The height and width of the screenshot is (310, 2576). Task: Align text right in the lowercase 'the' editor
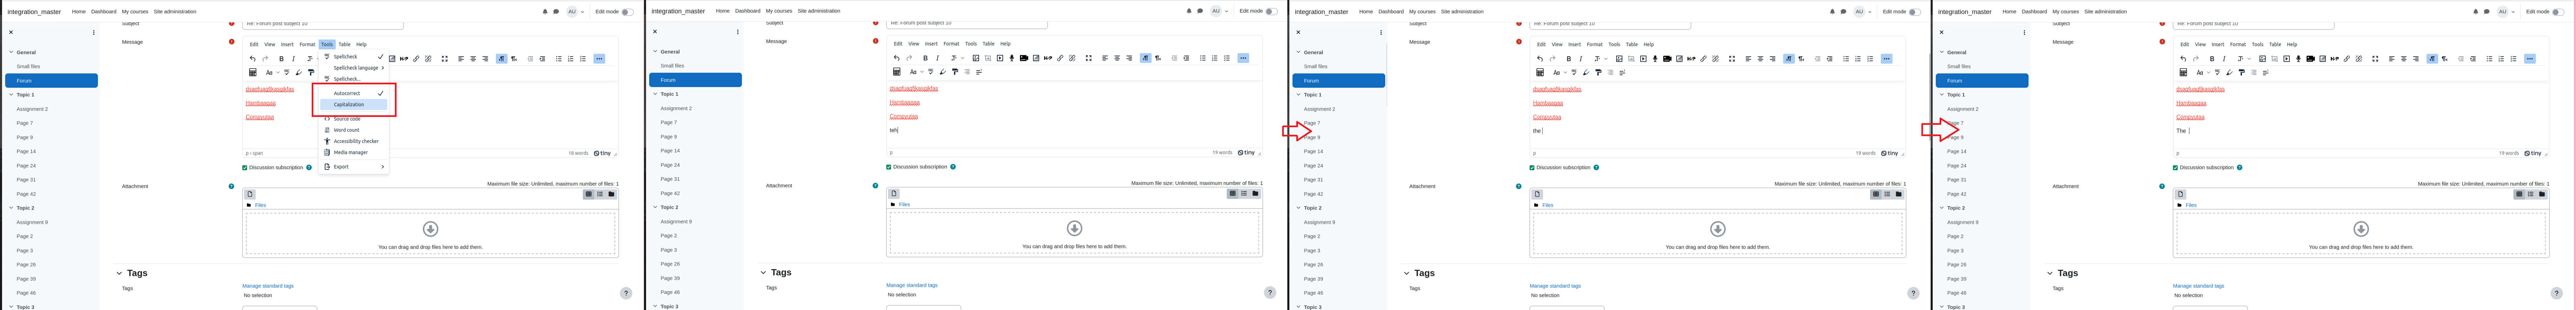1773,59
